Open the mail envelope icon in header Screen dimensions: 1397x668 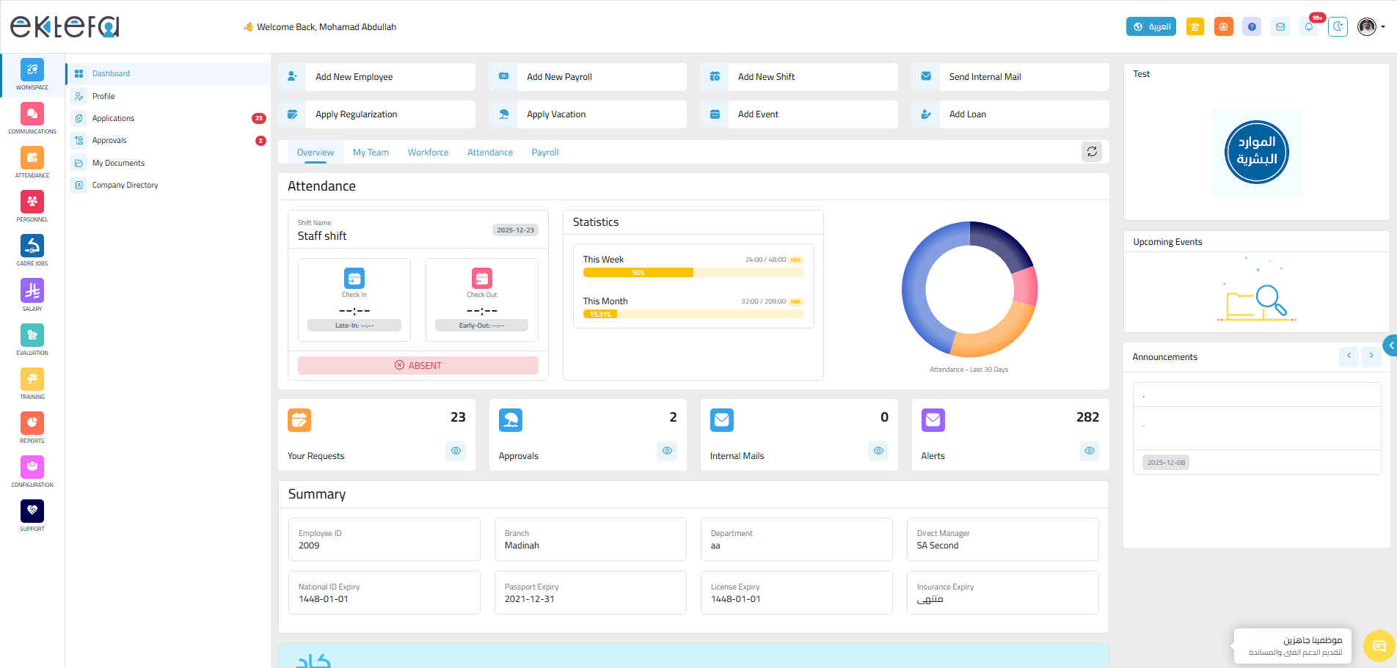pyautogui.click(x=1280, y=27)
